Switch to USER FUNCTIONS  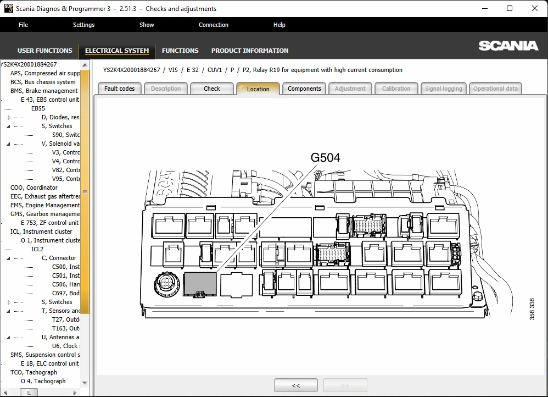44,50
